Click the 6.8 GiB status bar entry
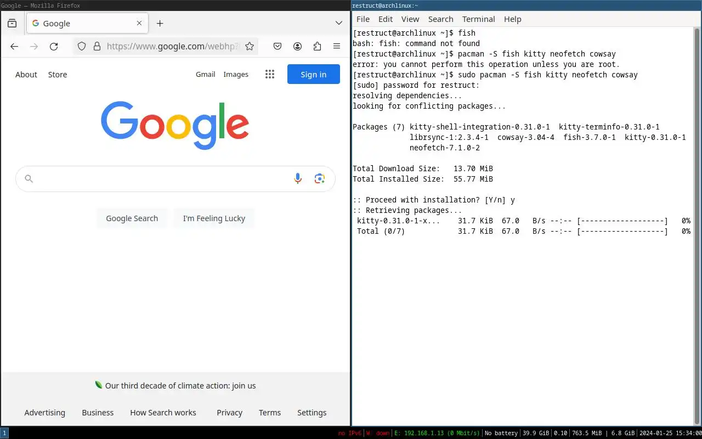 point(622,433)
